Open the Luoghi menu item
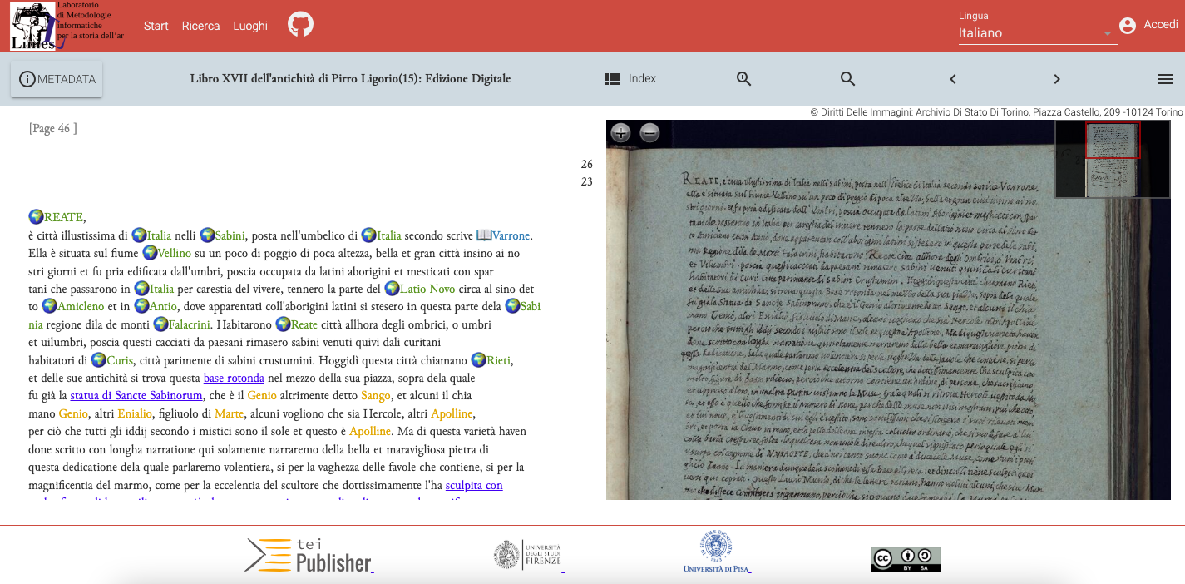 [x=250, y=26]
